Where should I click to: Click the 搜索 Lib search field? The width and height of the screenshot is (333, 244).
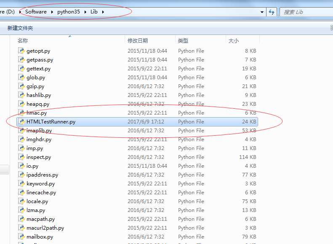click(x=307, y=12)
